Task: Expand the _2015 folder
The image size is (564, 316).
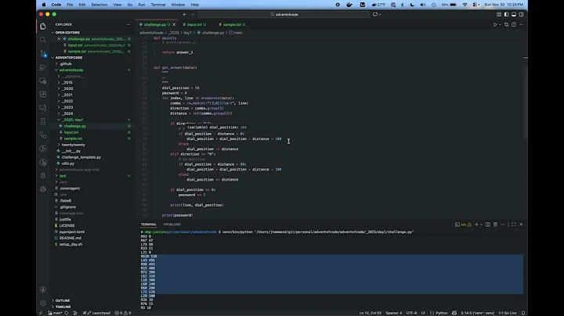Action: pos(67,82)
